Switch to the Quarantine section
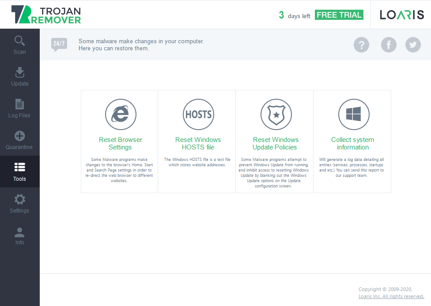Viewport: 431px width, 306px height. [x=20, y=140]
